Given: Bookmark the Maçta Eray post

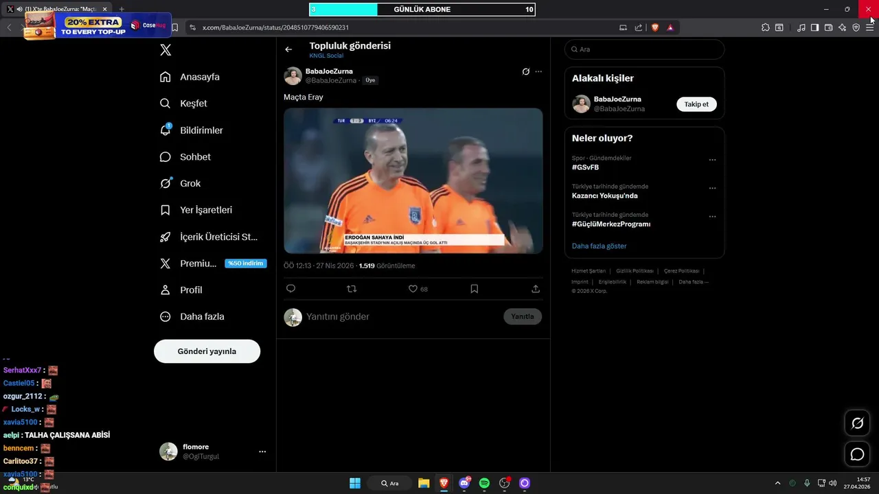Looking at the screenshot, I should coord(474,289).
